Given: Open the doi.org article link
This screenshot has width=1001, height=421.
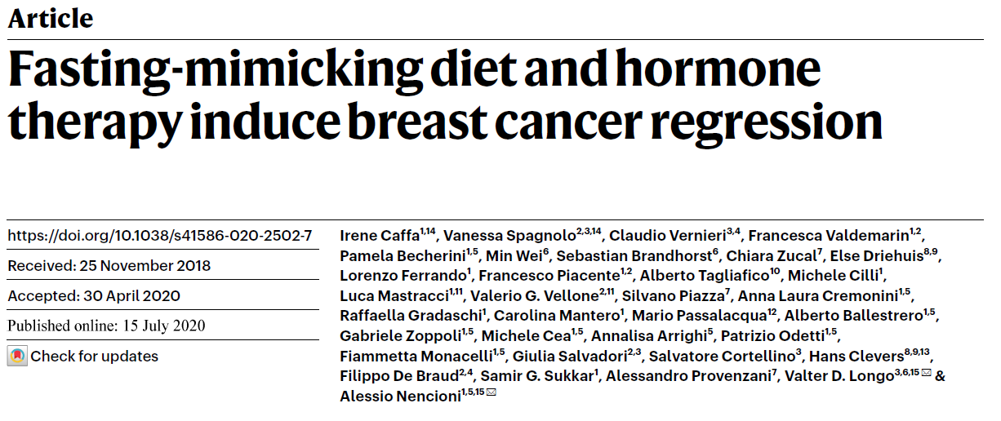Looking at the screenshot, I should 160,236.
